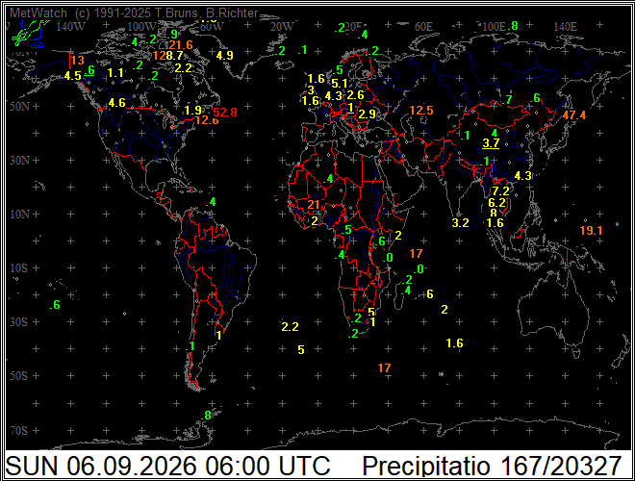Click the green MetWatch logo icon

click(x=28, y=34)
